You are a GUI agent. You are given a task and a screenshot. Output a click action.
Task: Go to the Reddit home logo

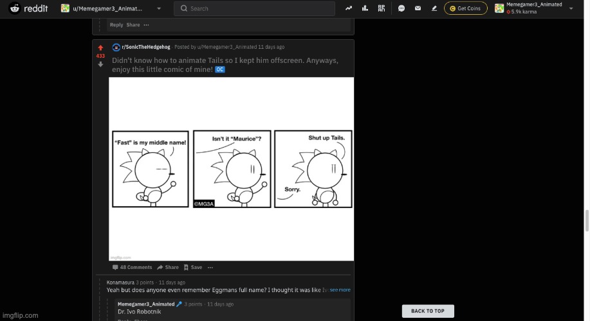28,8
